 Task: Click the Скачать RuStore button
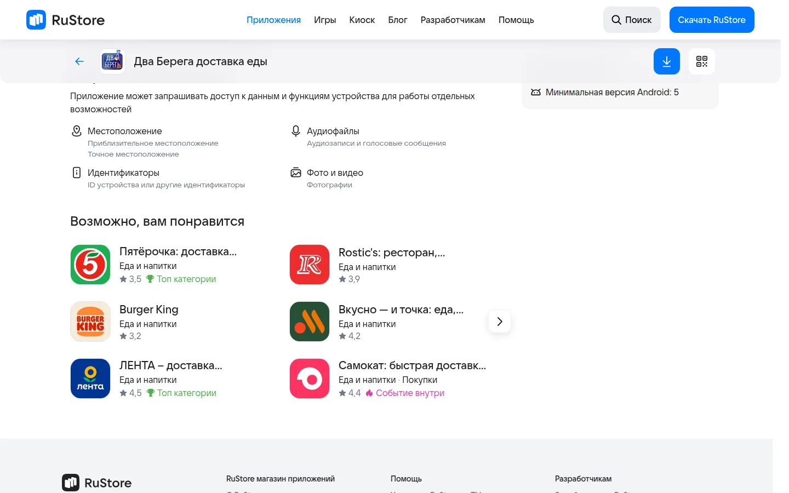point(712,20)
